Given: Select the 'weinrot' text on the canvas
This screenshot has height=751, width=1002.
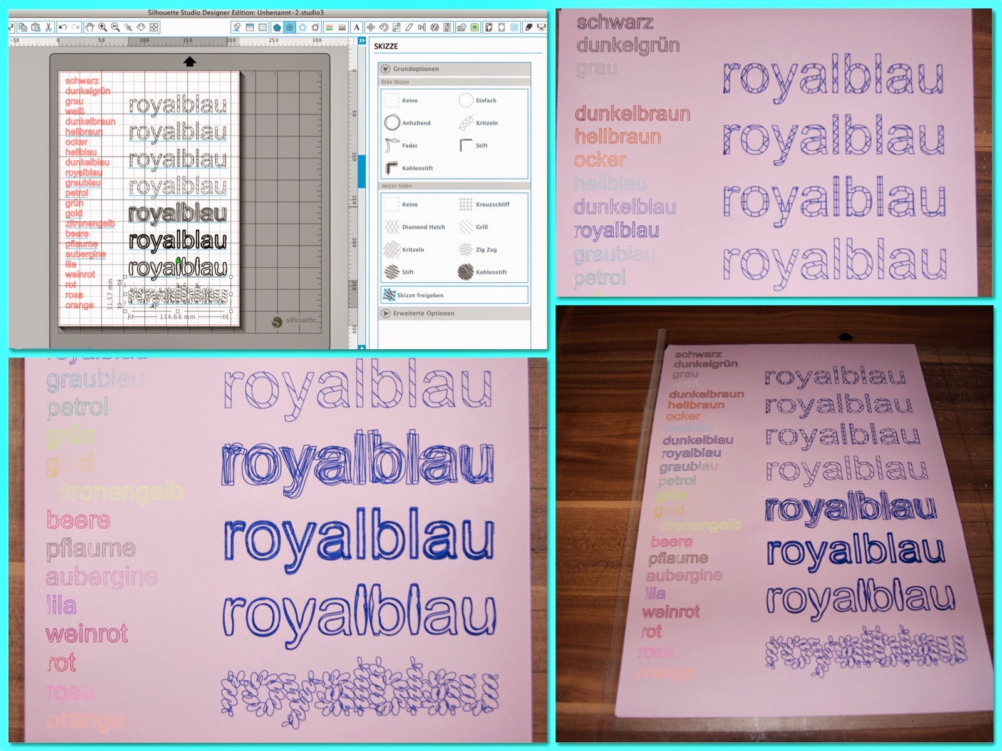Looking at the screenshot, I should click(x=80, y=274).
